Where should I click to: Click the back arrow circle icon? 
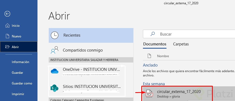click(7, 14)
